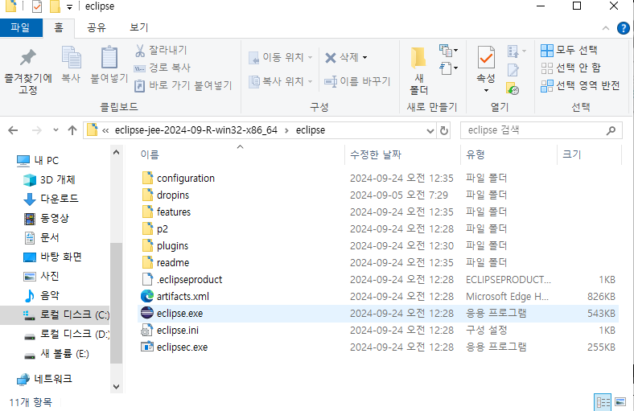Click the search magnifier icon
The image size is (634, 411).
tap(611, 130)
